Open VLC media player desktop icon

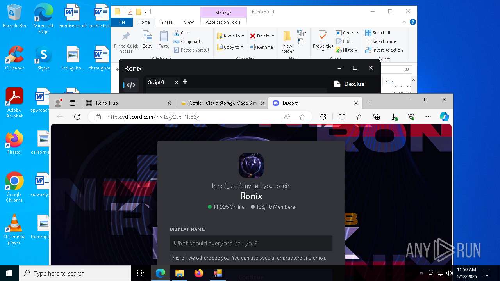[x=14, y=229]
